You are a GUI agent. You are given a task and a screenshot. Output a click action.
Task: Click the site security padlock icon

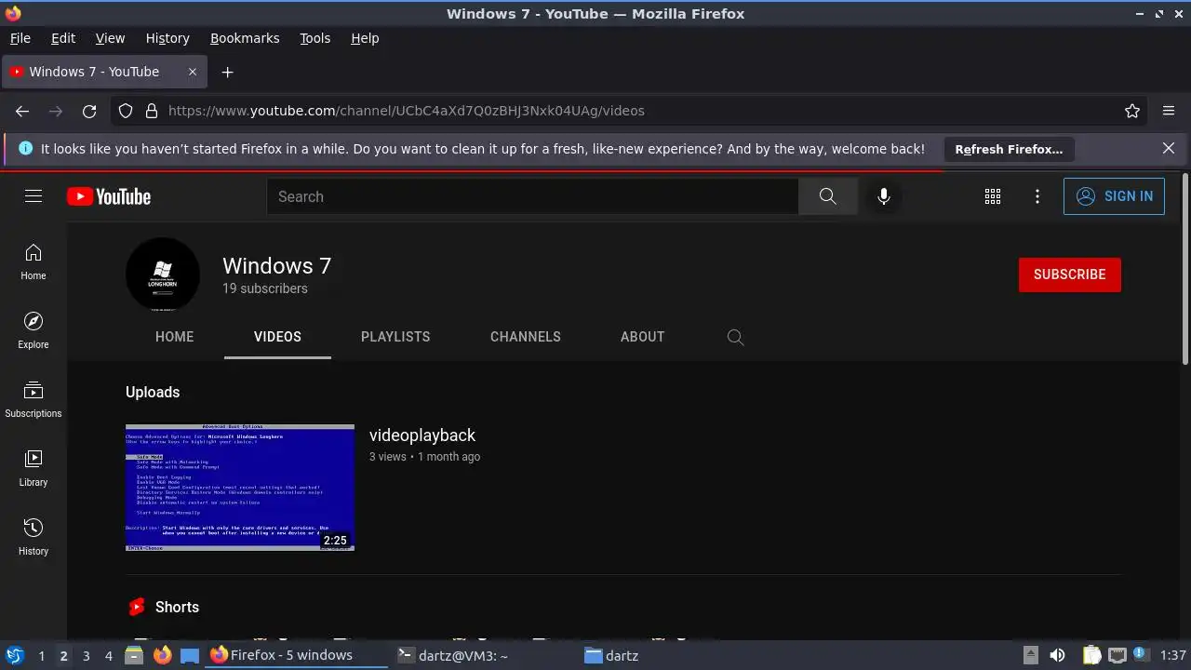click(152, 111)
